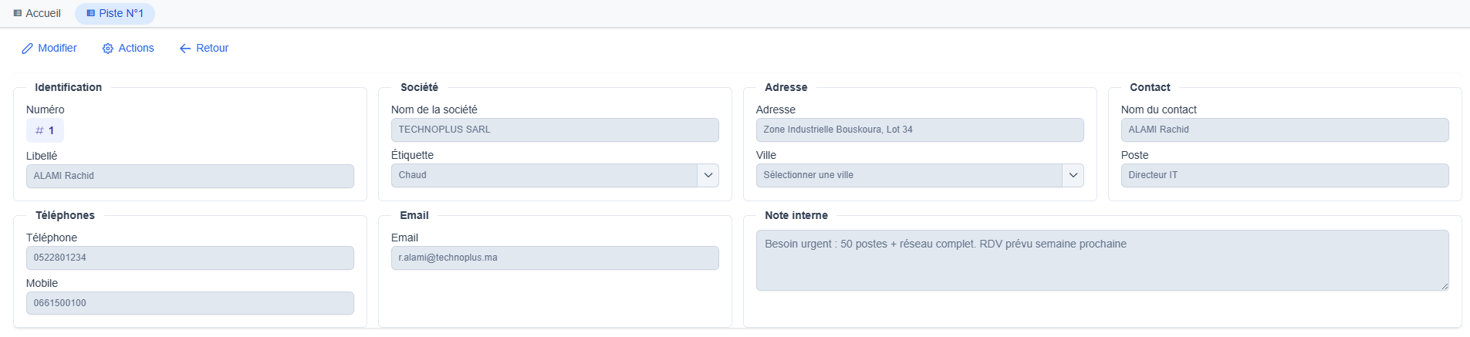Click the Note interne resize handle
This screenshot has height=337, width=1470.
coord(1444,286)
